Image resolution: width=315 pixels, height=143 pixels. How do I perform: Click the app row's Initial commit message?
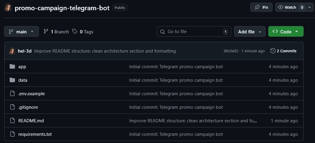pyautogui.click(x=176, y=66)
